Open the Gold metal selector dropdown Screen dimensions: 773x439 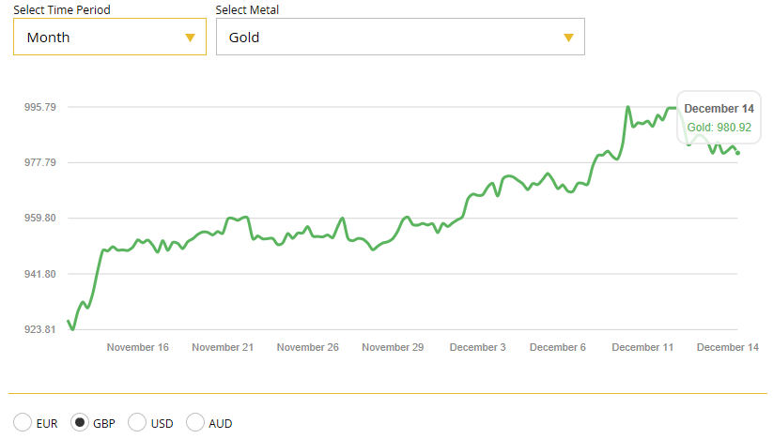click(400, 38)
